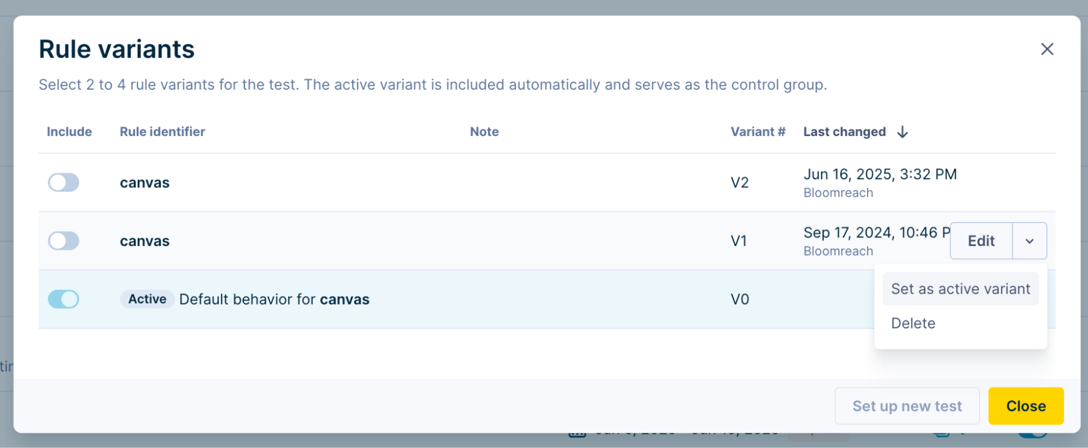Click the descending sort arrow on Last changed
Image resolution: width=1088 pixels, height=448 pixels.
[x=902, y=131]
